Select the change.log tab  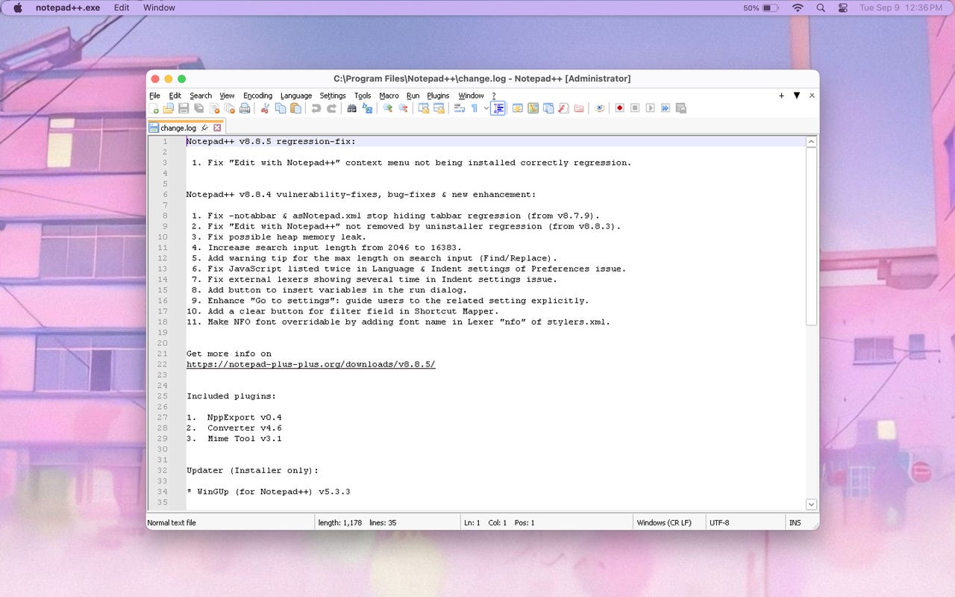point(179,127)
